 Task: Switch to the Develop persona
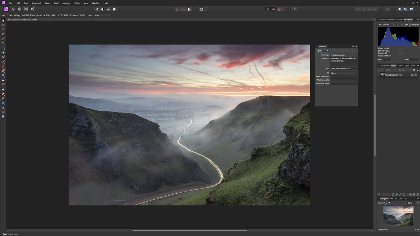20,9
